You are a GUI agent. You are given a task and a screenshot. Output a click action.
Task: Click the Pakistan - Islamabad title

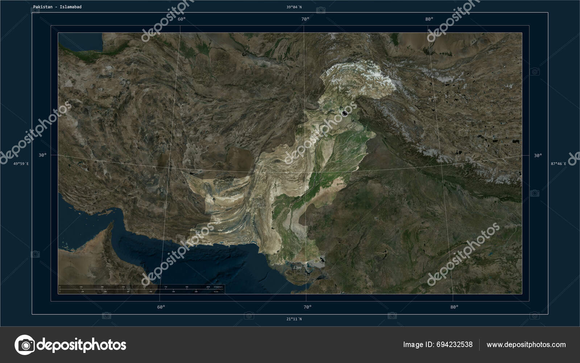tap(57, 6)
